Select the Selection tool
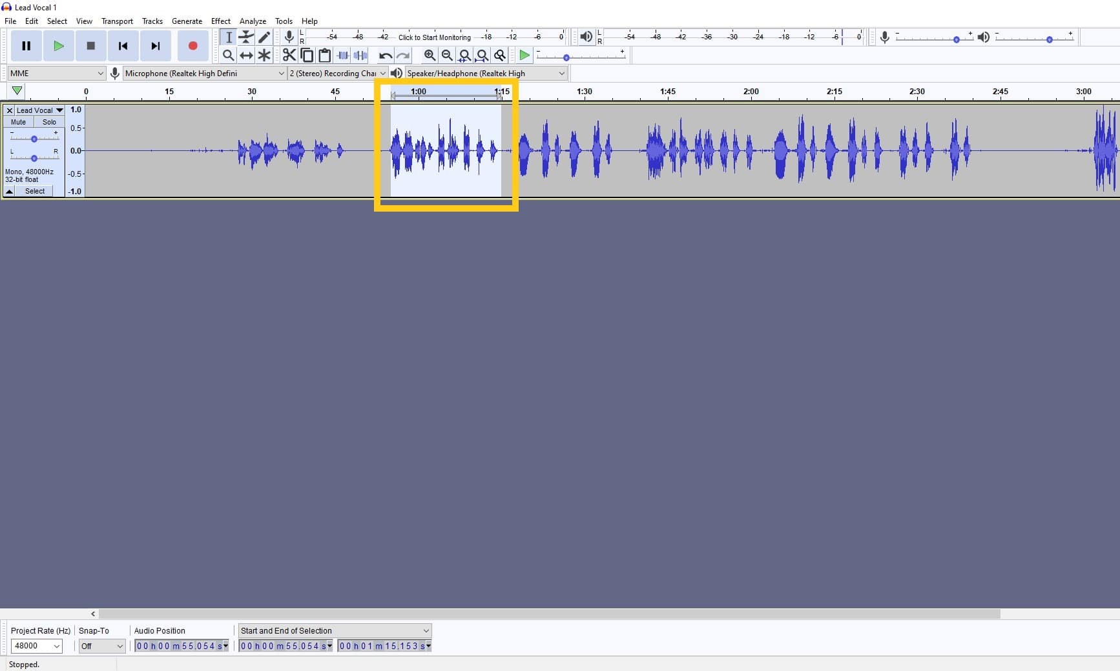The height and width of the screenshot is (671, 1120). pyautogui.click(x=229, y=37)
